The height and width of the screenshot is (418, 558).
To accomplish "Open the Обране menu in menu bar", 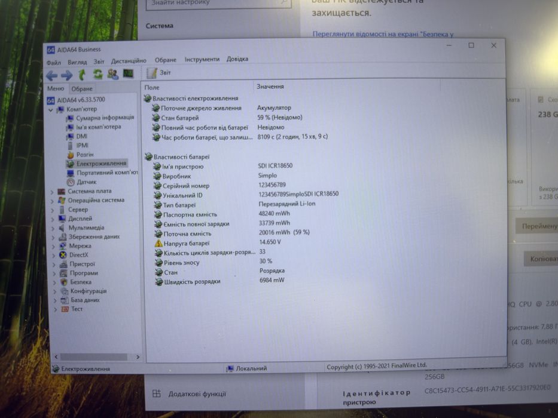I will click(x=166, y=60).
